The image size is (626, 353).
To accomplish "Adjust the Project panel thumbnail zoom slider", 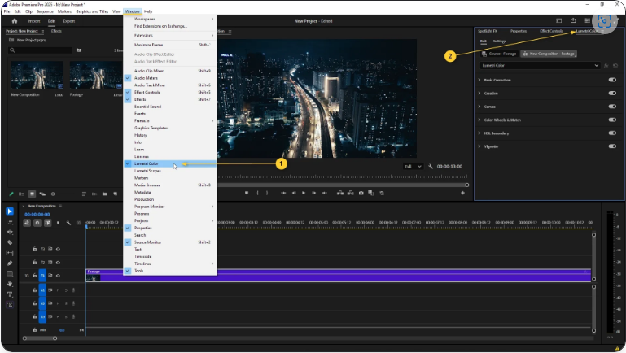I will click(62, 194).
